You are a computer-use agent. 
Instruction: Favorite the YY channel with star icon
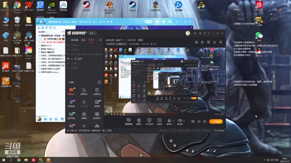(x=100, y=22)
